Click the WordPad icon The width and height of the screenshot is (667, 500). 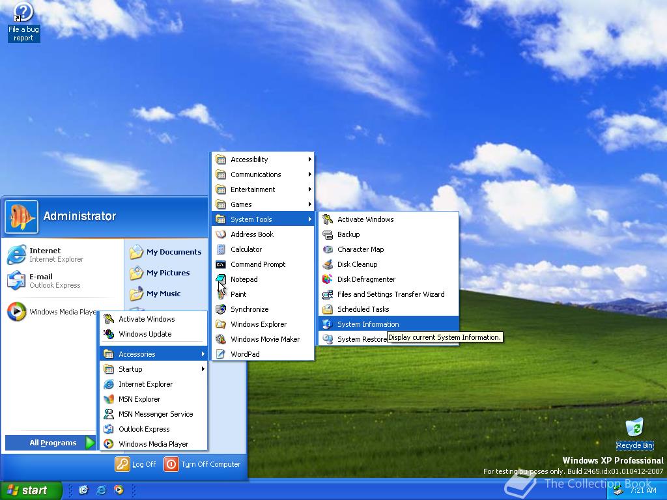pos(220,354)
